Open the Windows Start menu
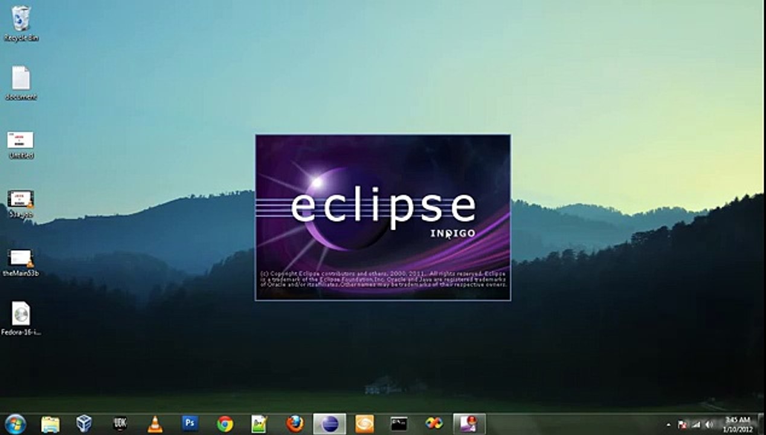The height and width of the screenshot is (435, 766). [14, 424]
